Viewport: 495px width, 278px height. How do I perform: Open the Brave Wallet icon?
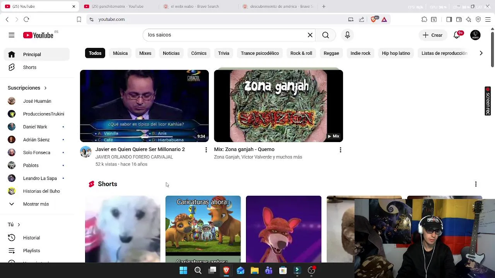[x=459, y=19]
